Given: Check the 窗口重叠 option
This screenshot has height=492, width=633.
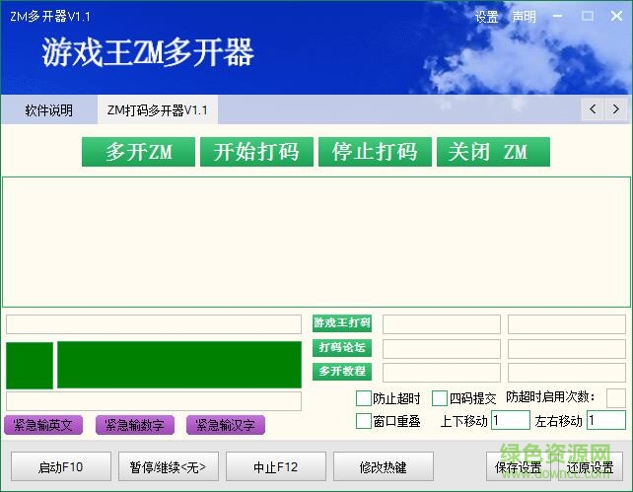Looking at the screenshot, I should 363,421.
